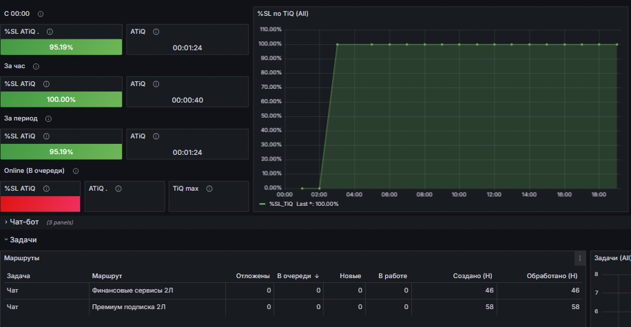Click the '(3 panels)' label beside Чат-бот

(x=59, y=222)
